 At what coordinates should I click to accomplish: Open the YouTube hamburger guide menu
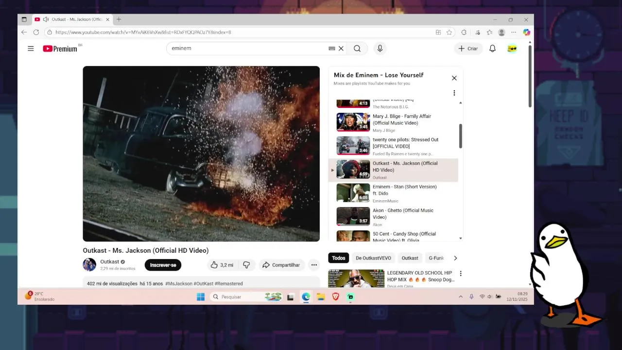coord(31,49)
